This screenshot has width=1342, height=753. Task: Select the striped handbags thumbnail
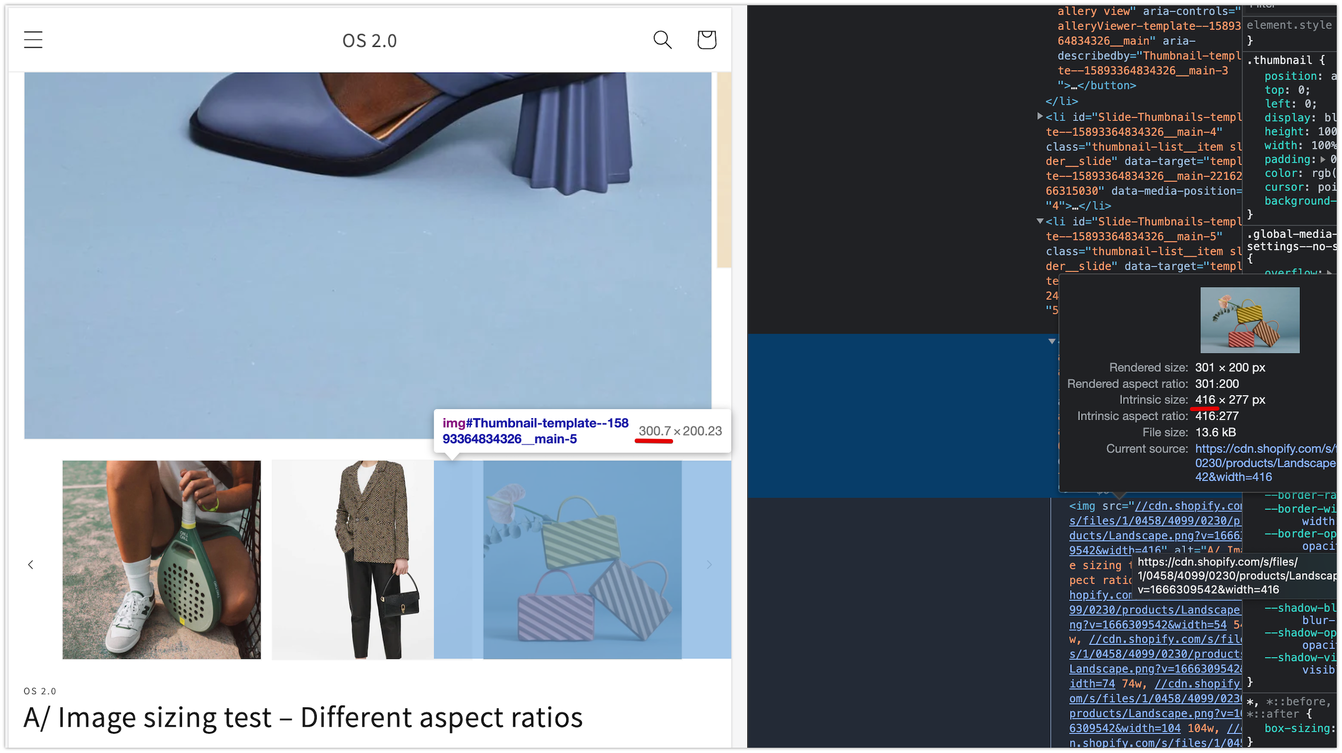pos(582,559)
